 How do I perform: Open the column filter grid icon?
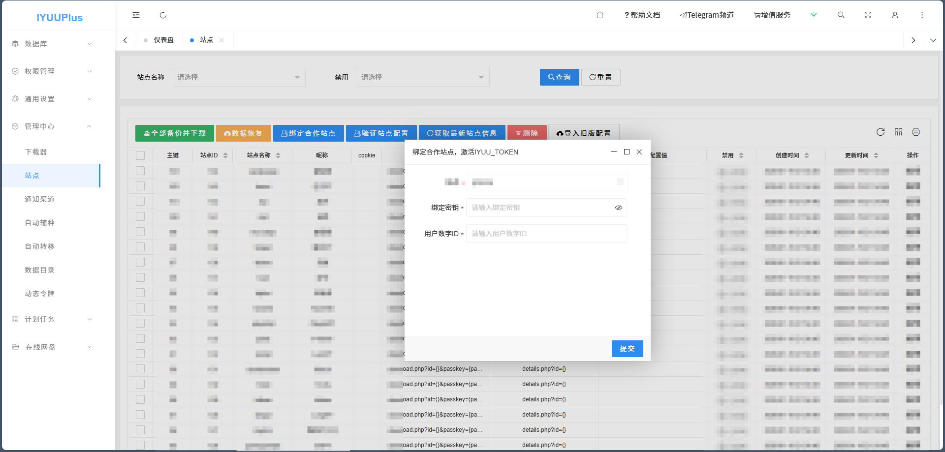898,132
